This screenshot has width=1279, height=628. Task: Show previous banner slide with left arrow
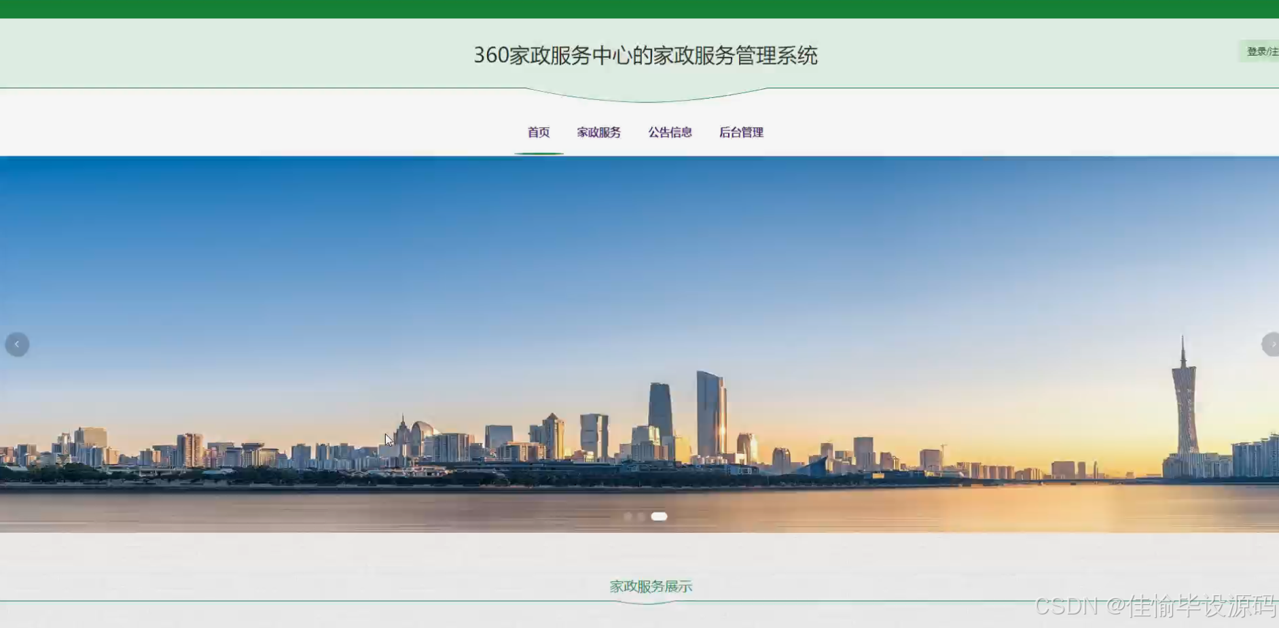point(17,345)
